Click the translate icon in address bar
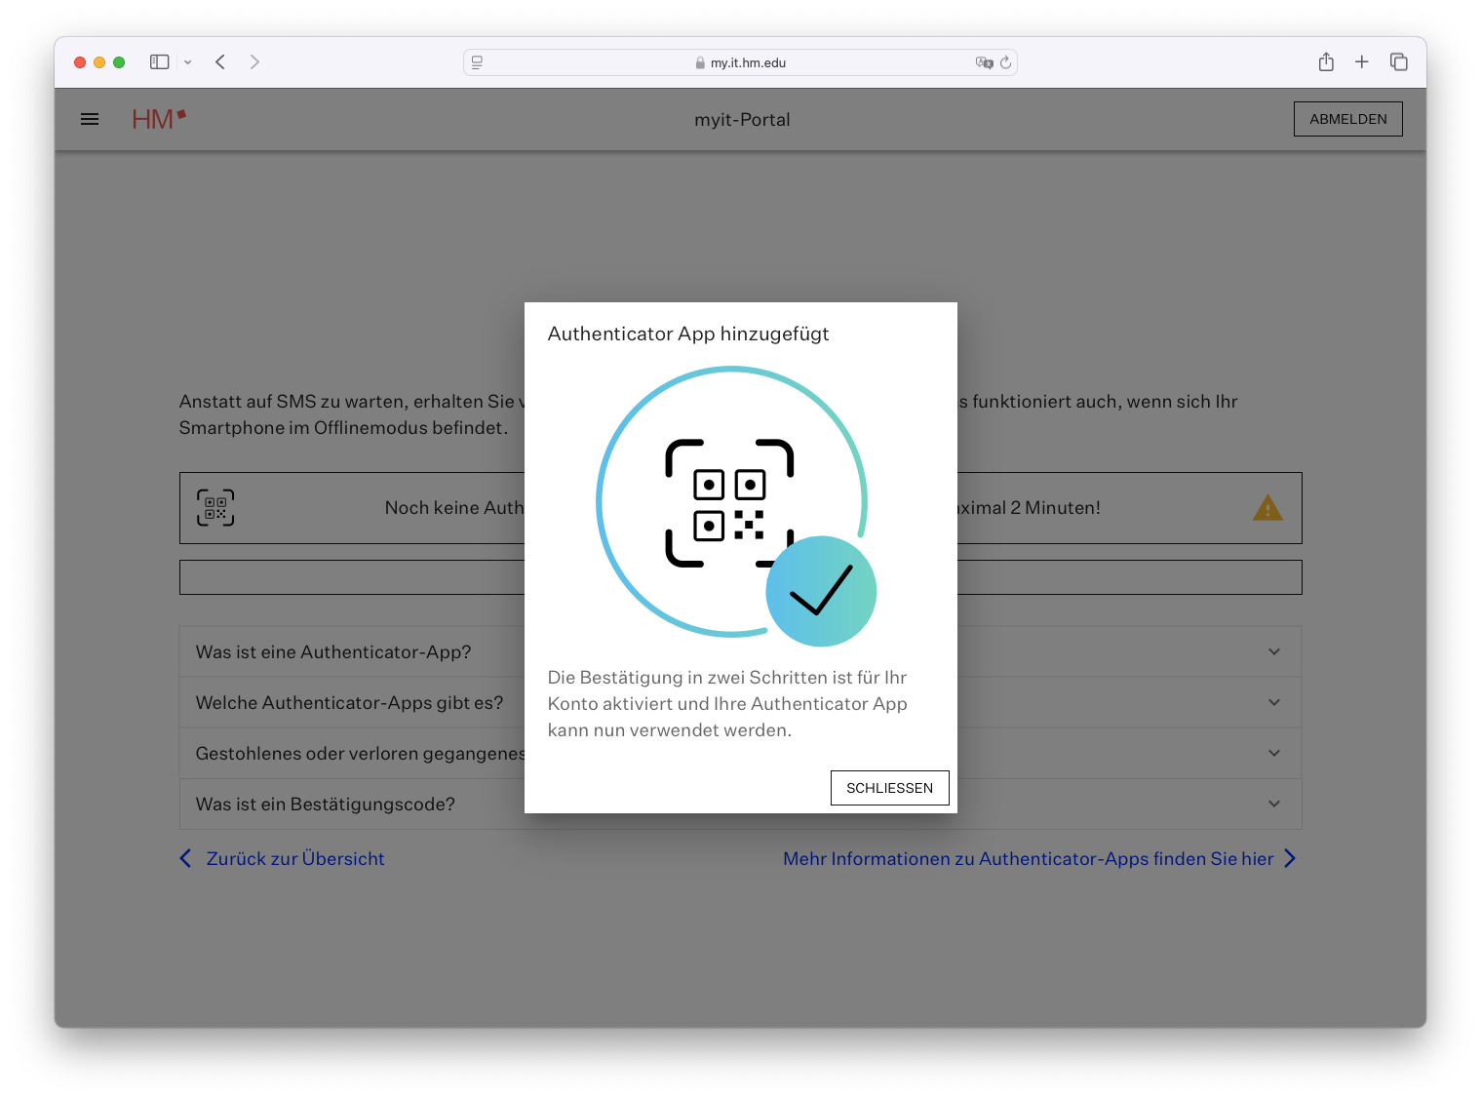The width and height of the screenshot is (1481, 1100). pyautogui.click(x=984, y=62)
